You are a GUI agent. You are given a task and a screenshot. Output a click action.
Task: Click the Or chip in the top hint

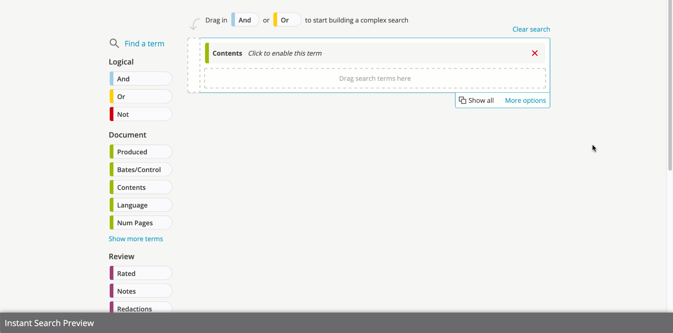(287, 20)
